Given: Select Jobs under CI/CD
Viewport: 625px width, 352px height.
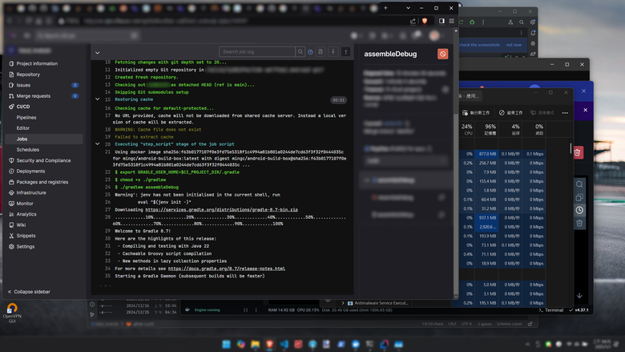Looking at the screenshot, I should tap(44, 139).
